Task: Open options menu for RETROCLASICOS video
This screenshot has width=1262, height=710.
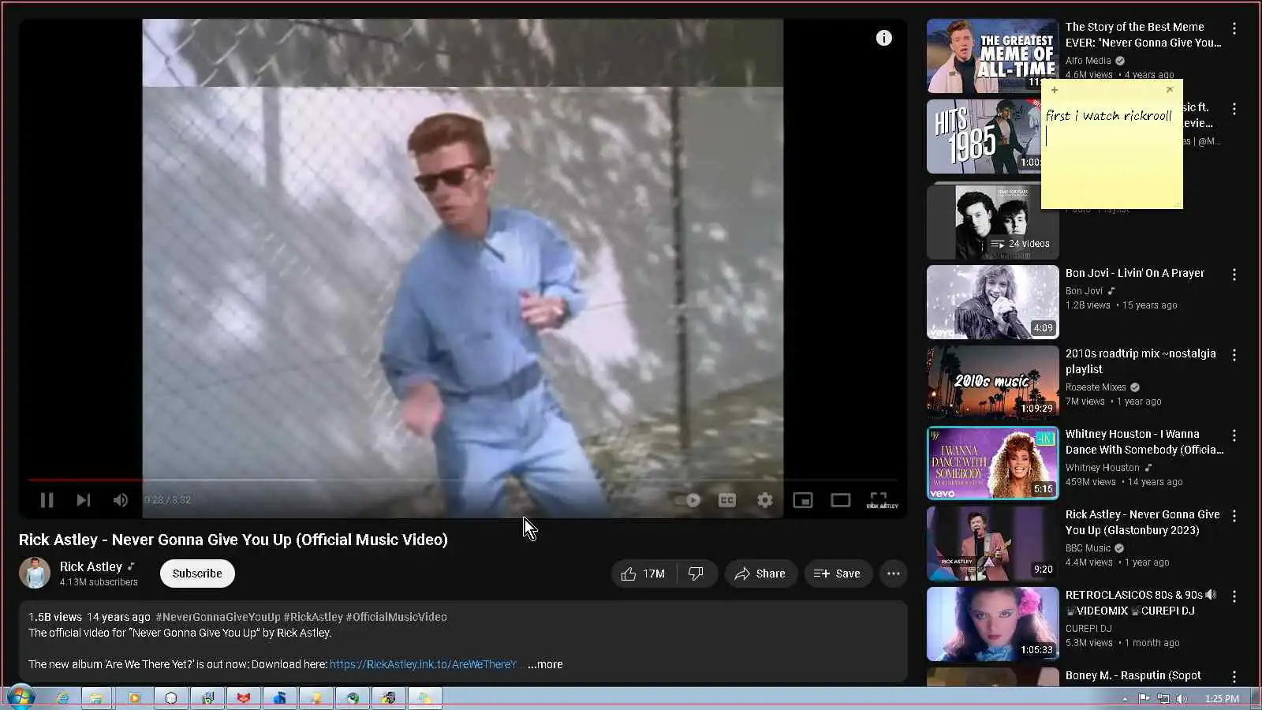Action: 1234,596
